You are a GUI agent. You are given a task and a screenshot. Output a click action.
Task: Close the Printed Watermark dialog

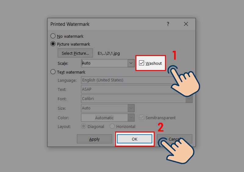(186, 24)
